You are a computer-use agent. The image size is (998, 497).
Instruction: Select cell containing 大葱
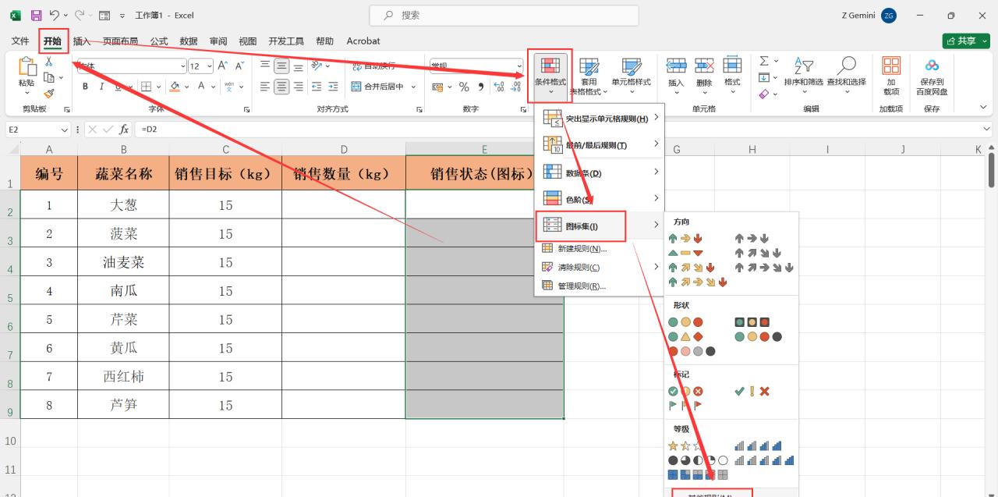coord(123,204)
